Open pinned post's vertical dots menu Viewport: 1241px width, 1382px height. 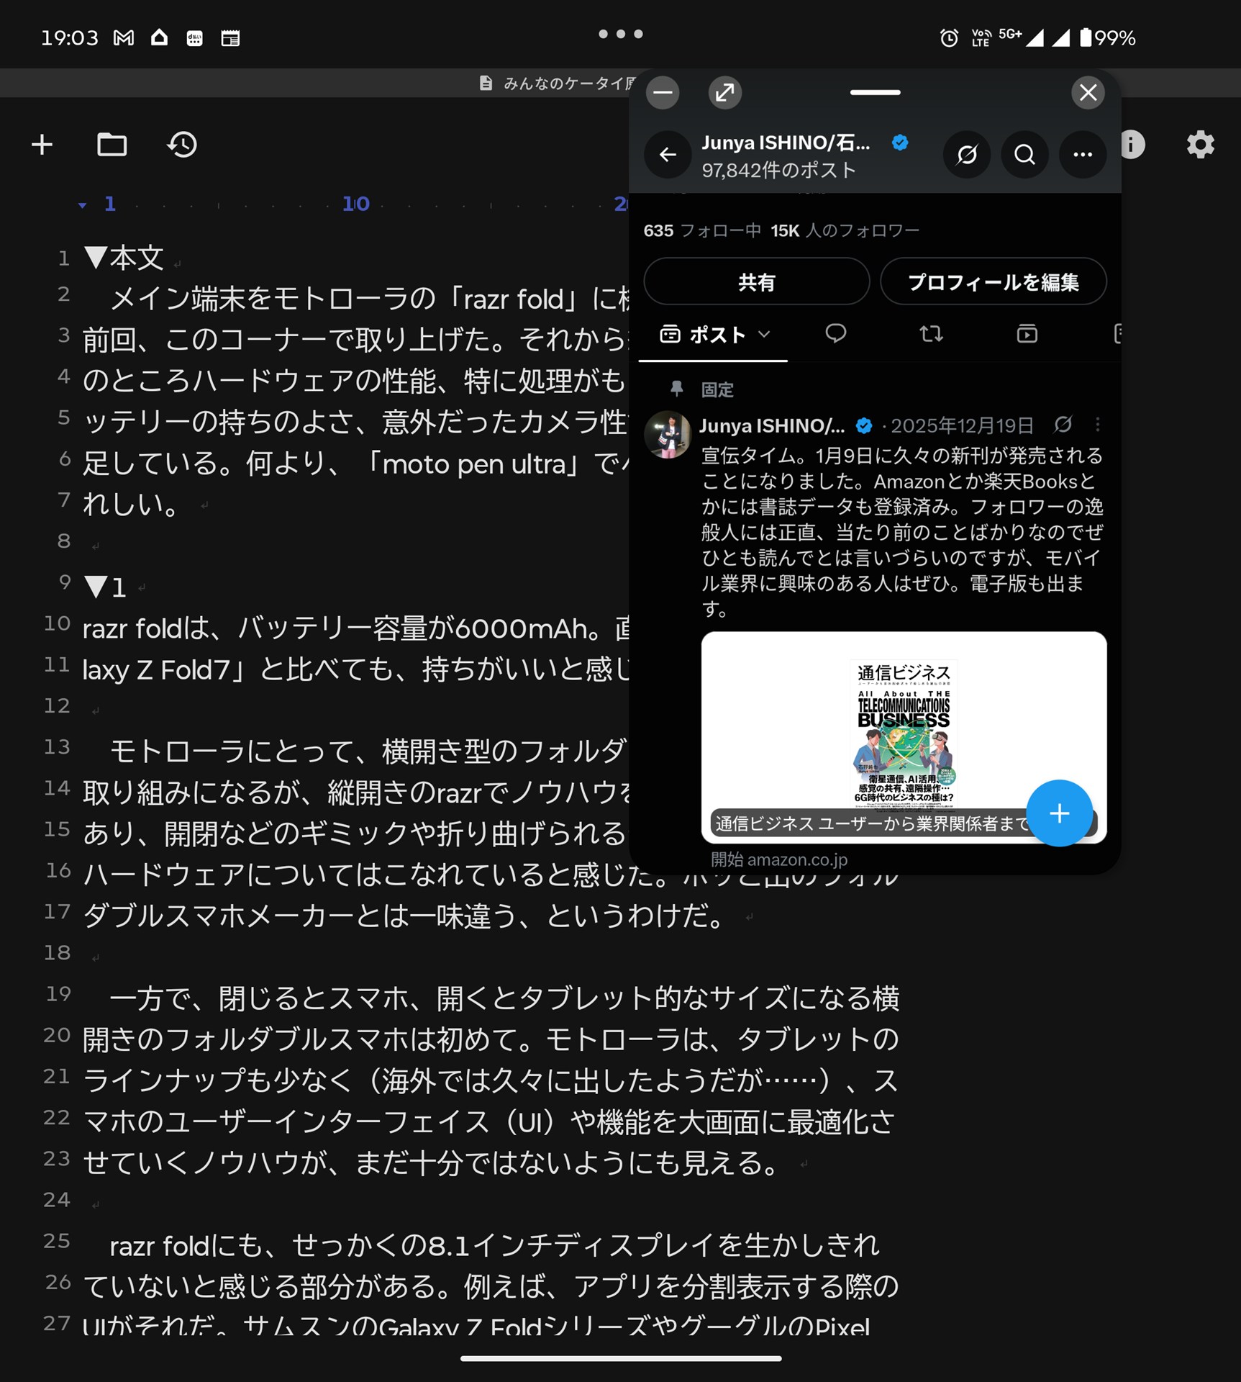(x=1097, y=425)
